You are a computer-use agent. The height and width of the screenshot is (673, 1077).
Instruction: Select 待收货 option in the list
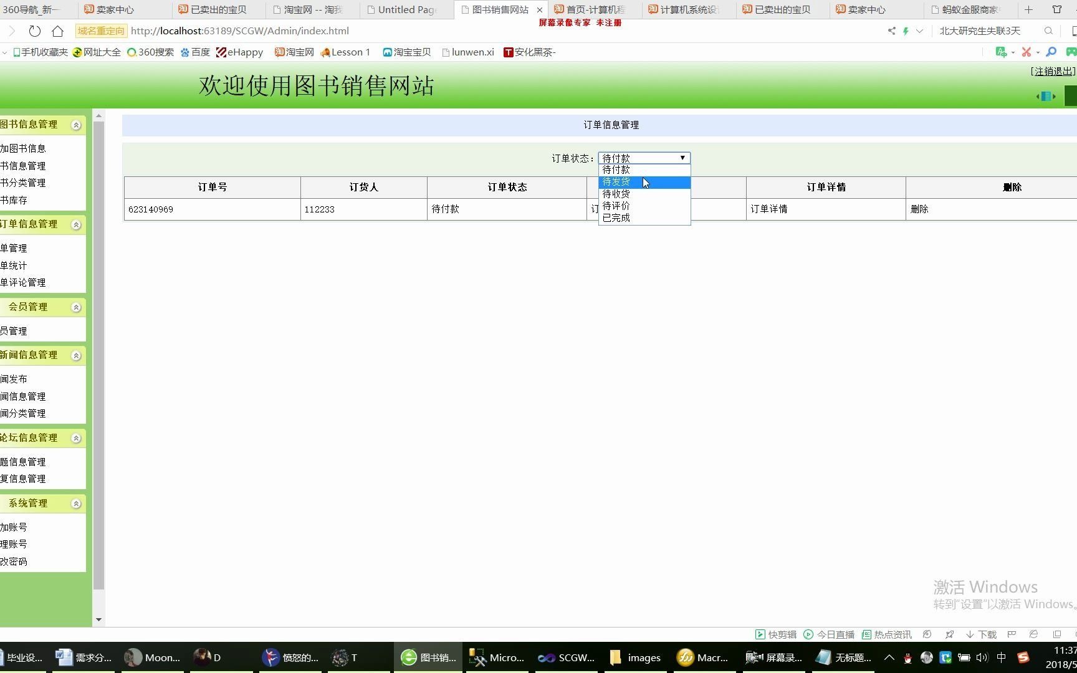pyautogui.click(x=644, y=194)
